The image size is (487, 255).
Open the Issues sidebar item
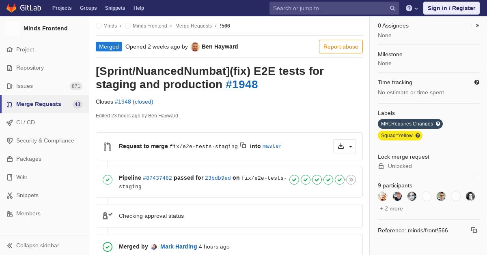pos(24,86)
